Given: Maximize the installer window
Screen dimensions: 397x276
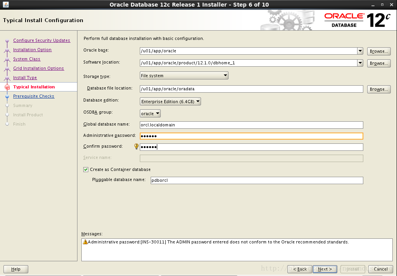Looking at the screenshot, I should (x=382, y=5).
